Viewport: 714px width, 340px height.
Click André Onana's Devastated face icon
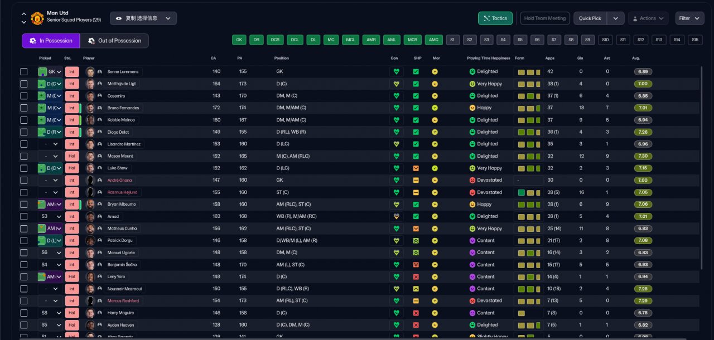472,180
